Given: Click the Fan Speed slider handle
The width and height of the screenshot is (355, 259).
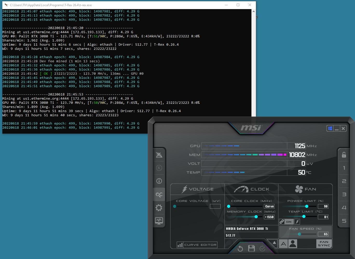Looking at the screenshot, I should [x=299, y=234].
